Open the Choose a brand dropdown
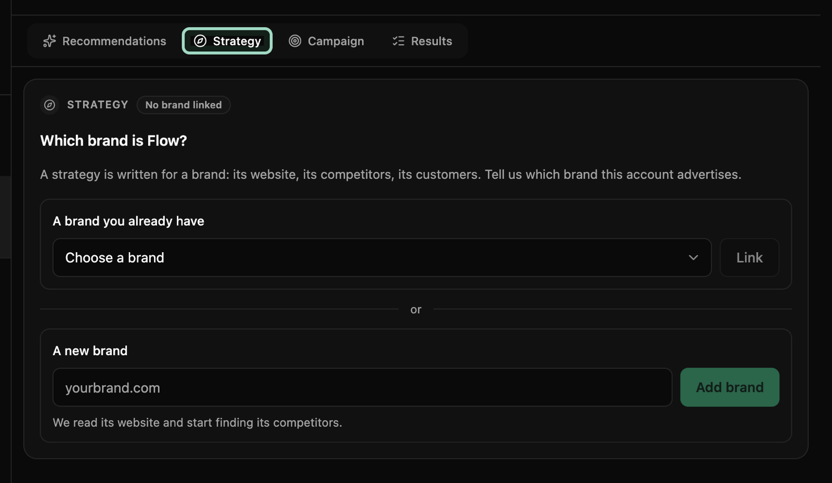Image resolution: width=832 pixels, height=483 pixels. 382,258
